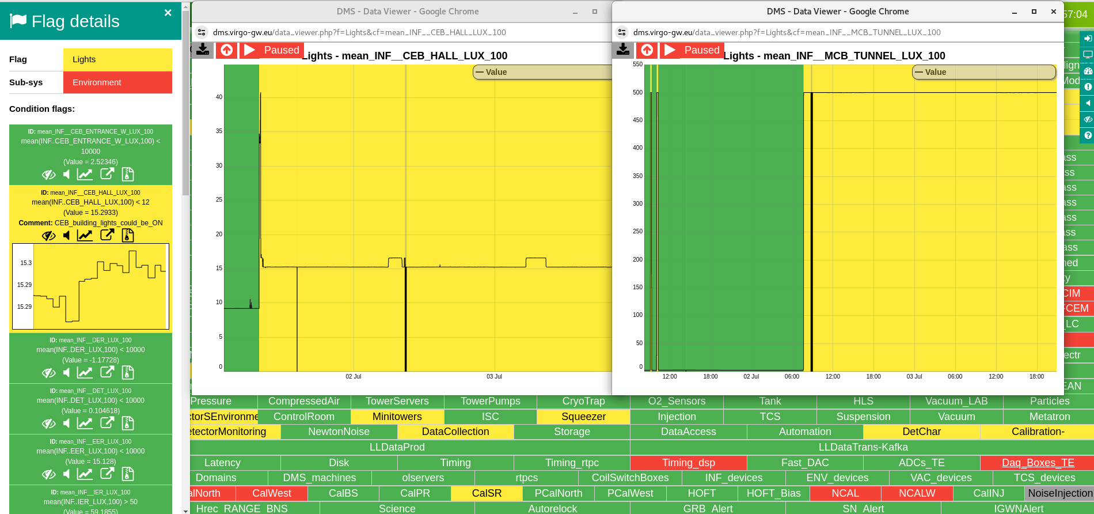Click the exclamation alert icon in sidebar
This screenshot has height=514, width=1094.
[1088, 87]
